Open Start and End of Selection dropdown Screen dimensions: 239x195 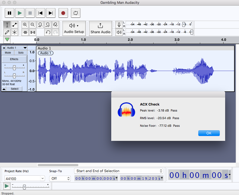coord(119,171)
